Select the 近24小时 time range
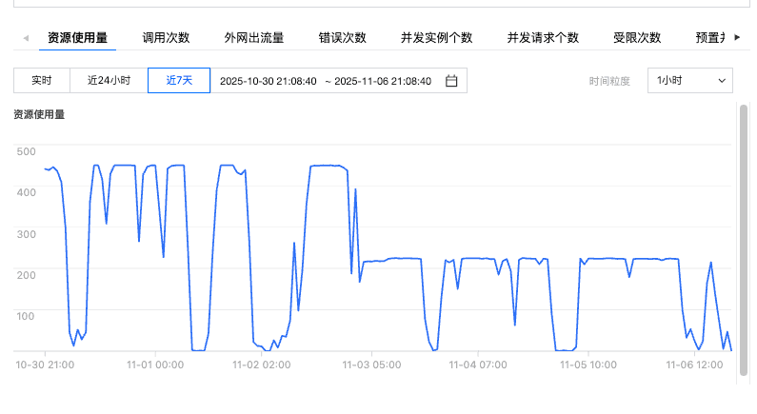757x414 pixels. (109, 81)
